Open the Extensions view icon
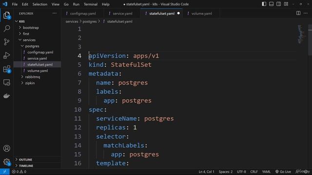 (6, 69)
